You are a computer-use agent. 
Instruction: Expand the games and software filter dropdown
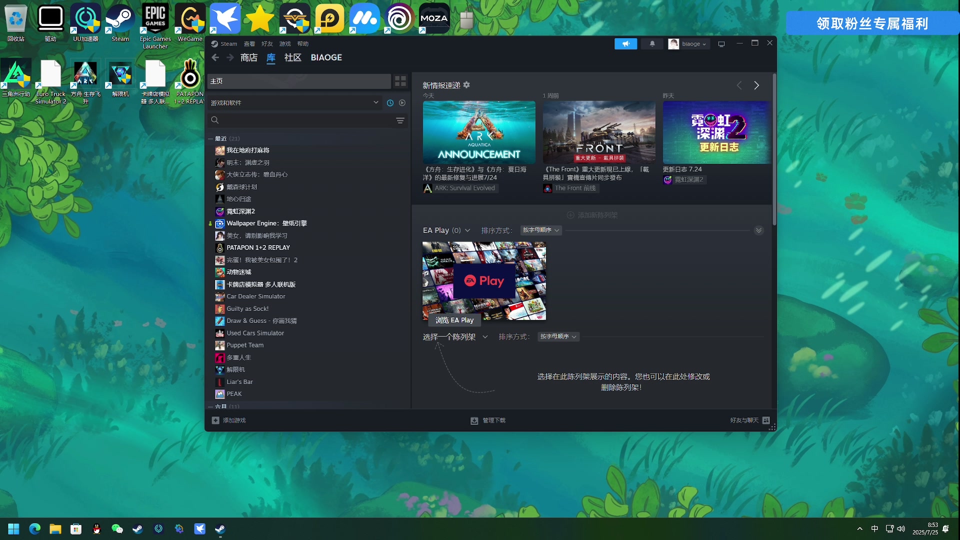coord(295,102)
